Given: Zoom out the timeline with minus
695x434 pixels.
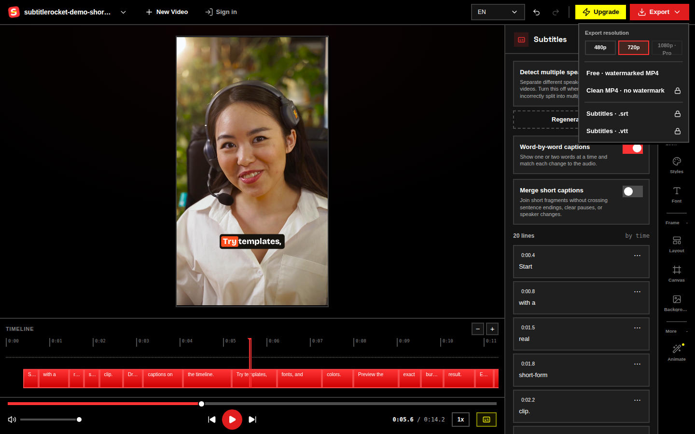Looking at the screenshot, I should pos(478,329).
